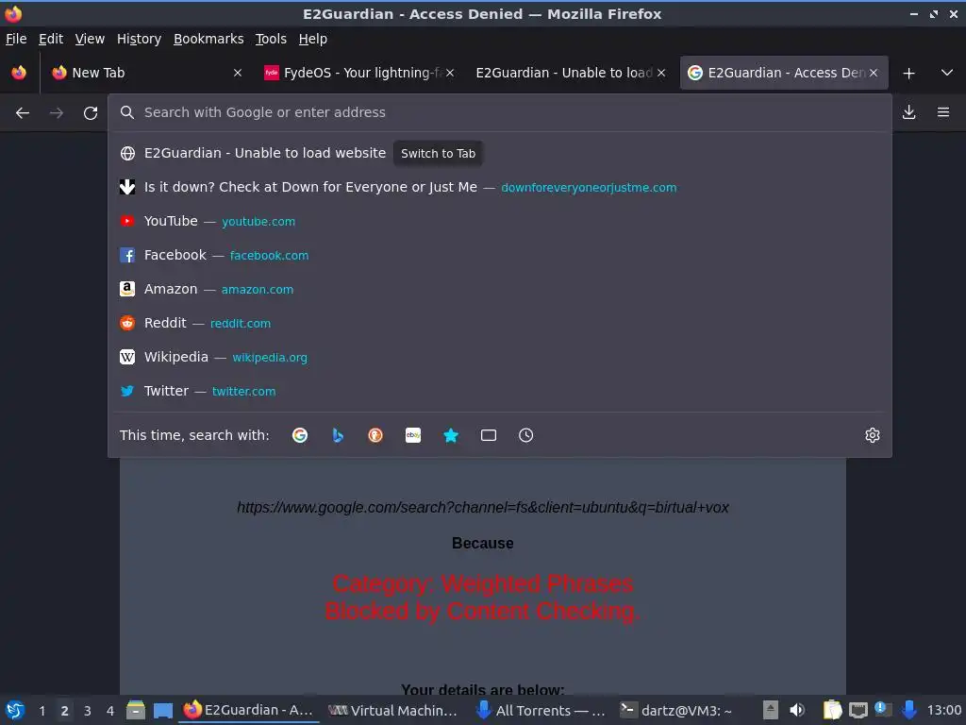This screenshot has width=966, height=725.
Task: Focus the E2Guardian Firefox taskbar entry
Action: (x=249, y=710)
